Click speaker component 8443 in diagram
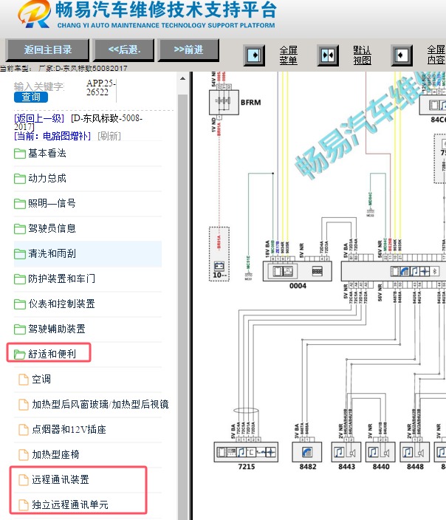 pyautogui.click(x=346, y=452)
